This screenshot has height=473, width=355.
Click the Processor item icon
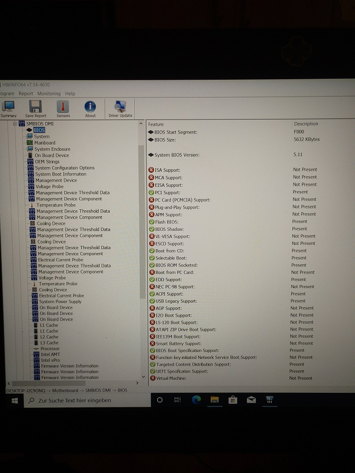[36, 348]
